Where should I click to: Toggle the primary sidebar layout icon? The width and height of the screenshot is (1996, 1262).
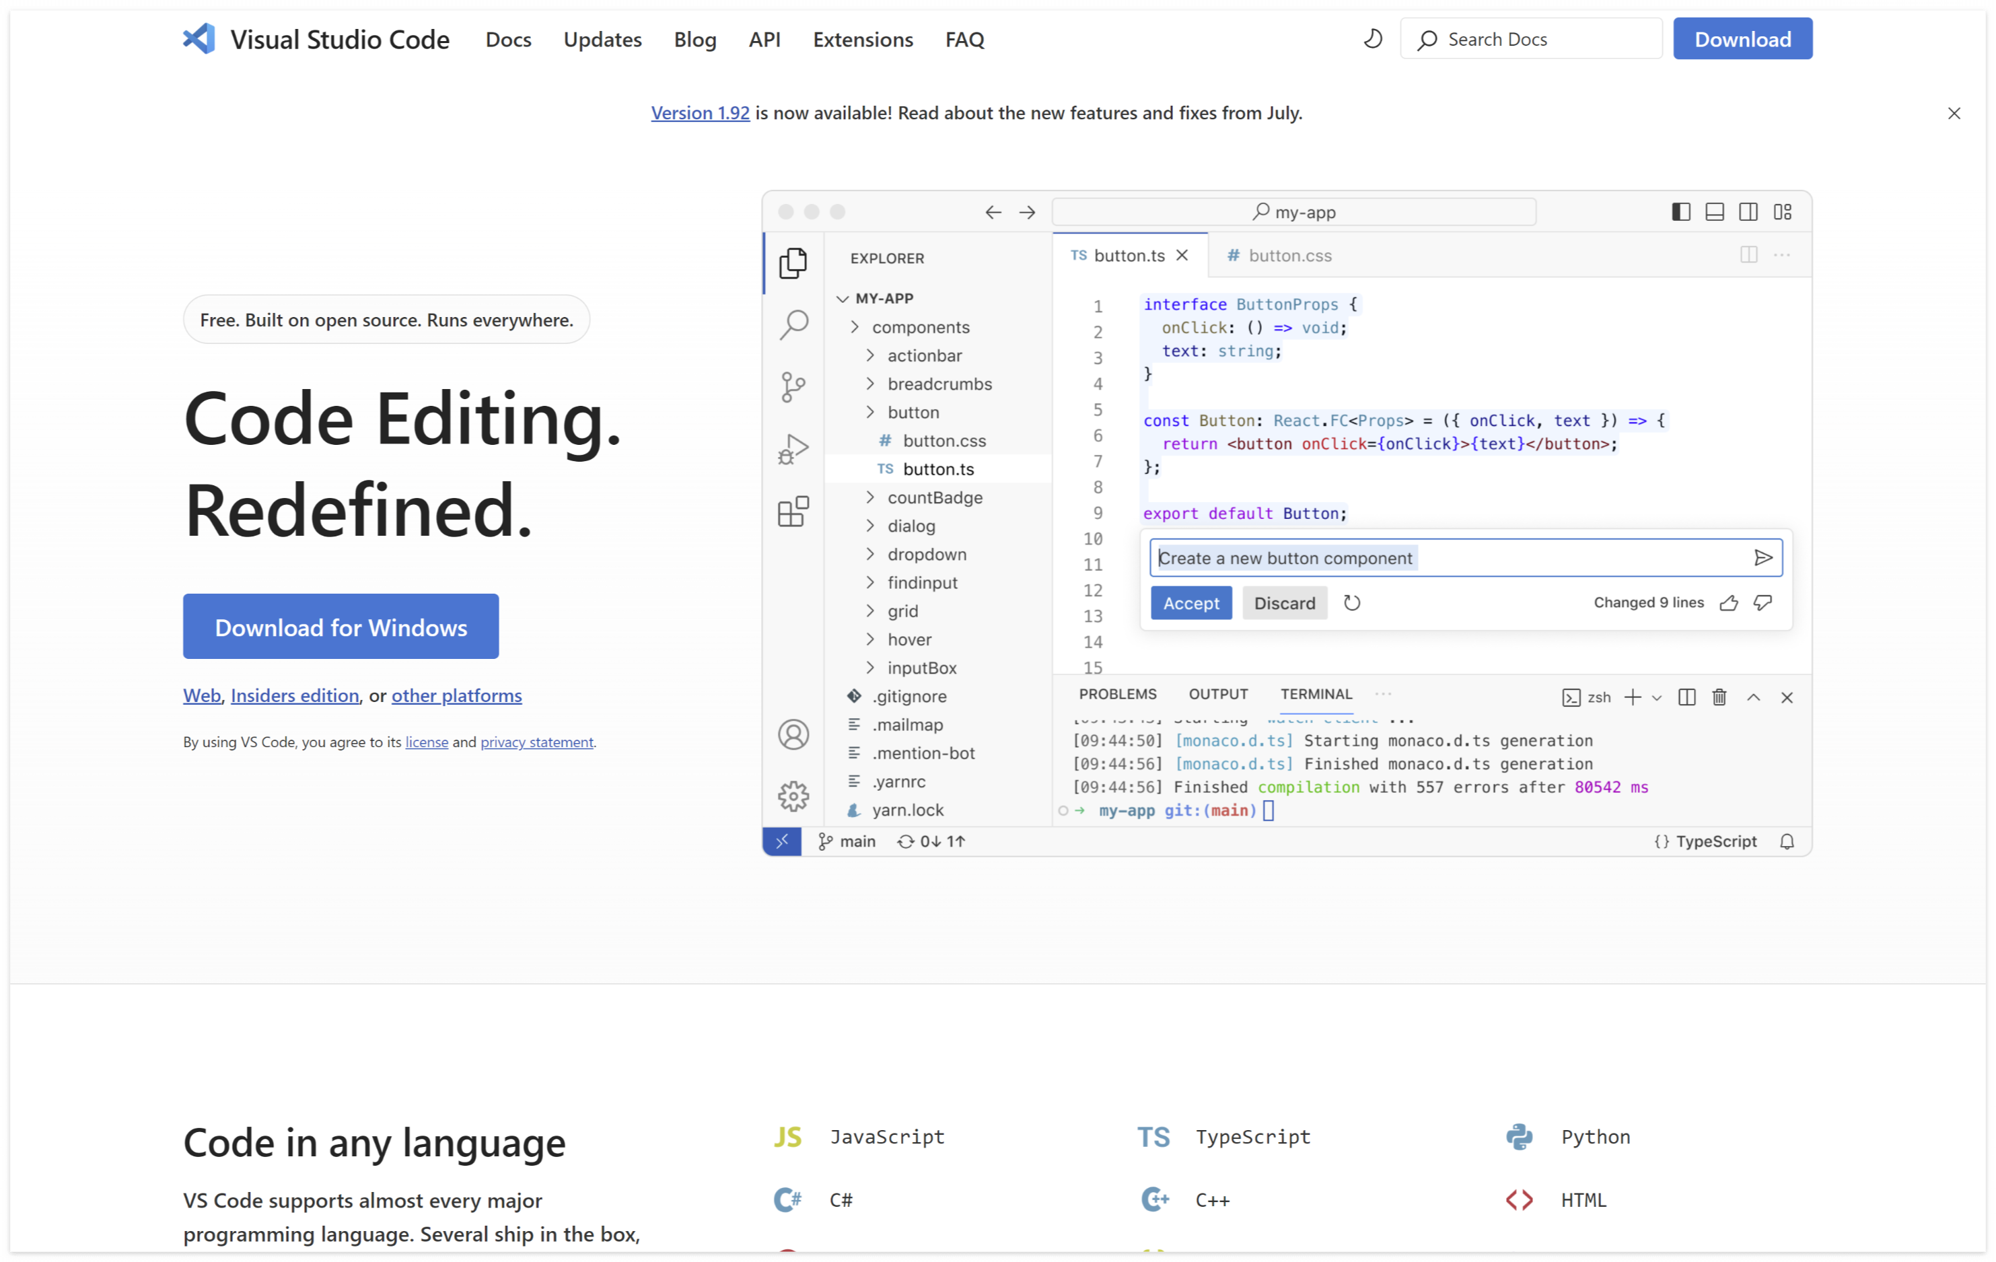pyautogui.click(x=1680, y=212)
